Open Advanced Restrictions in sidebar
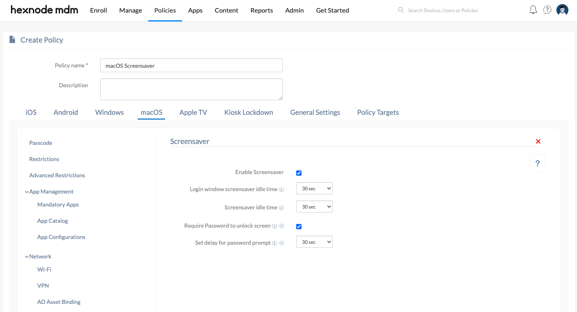The image size is (577, 312). point(57,175)
